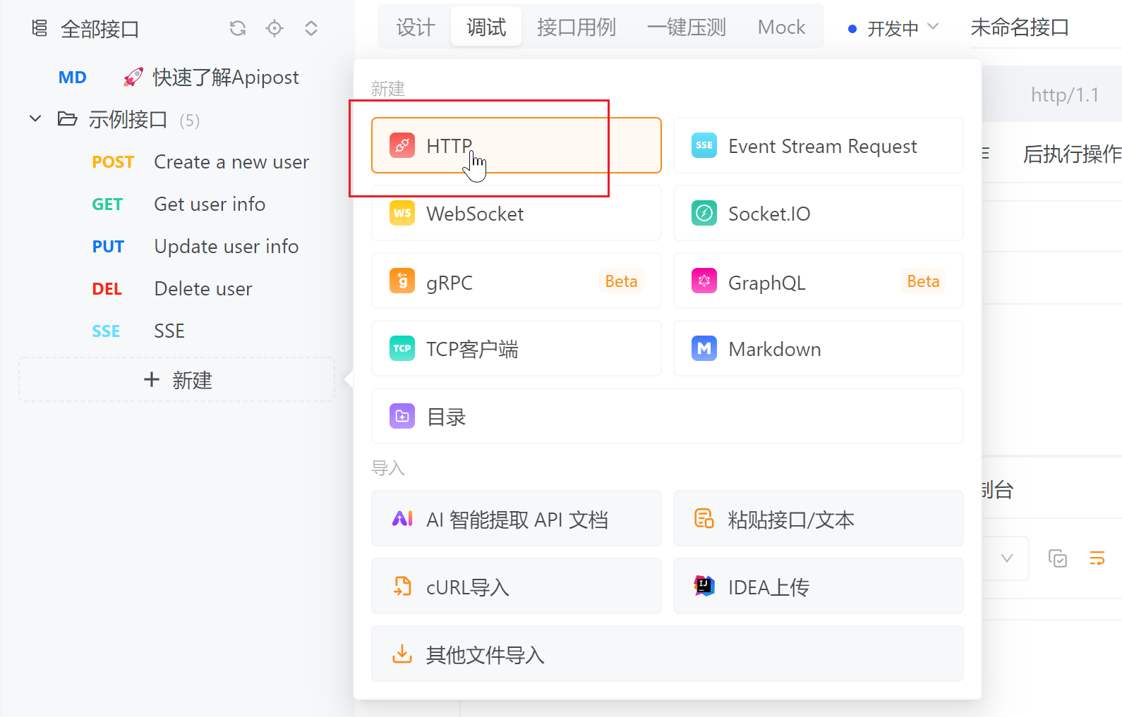Image resolution: width=1122 pixels, height=717 pixels.
Task: Click the orange word-wrap icon
Action: click(1097, 558)
